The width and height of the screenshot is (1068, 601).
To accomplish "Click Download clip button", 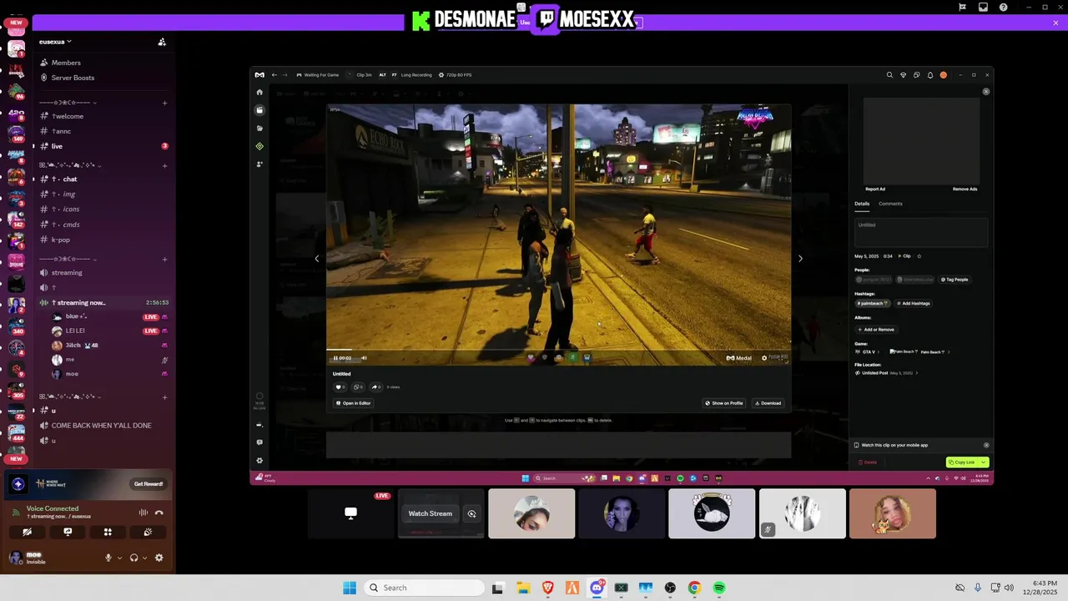I will [x=768, y=403].
